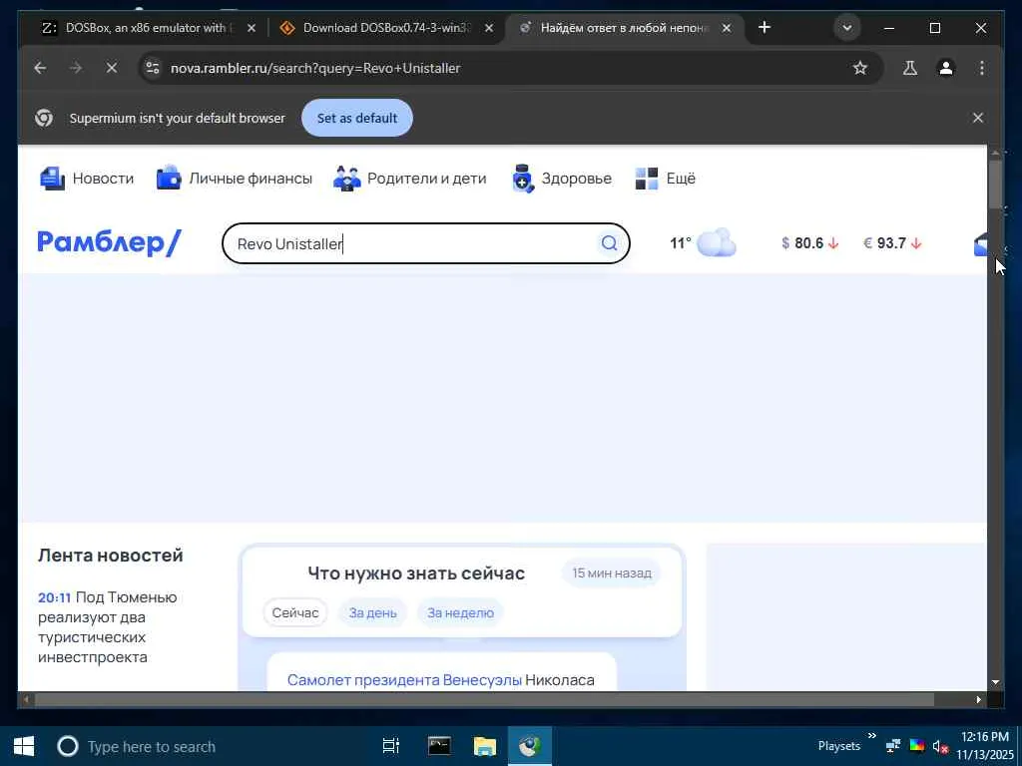The image size is (1022, 766).
Task: Expand the Ещё menu
Action: pyautogui.click(x=666, y=179)
